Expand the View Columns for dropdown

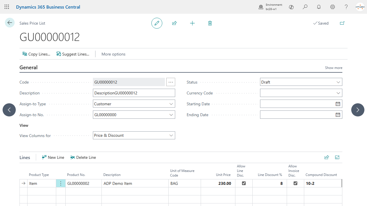[171, 135]
